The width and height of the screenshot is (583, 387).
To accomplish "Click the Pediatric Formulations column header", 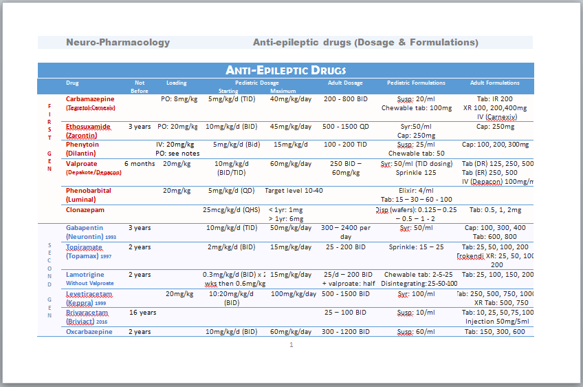I will [416, 83].
